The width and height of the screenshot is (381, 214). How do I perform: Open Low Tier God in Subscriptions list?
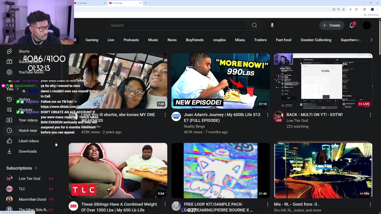[x=29, y=179]
